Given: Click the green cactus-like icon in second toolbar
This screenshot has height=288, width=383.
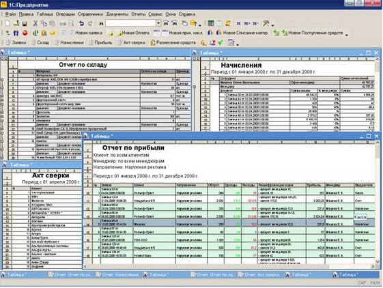Looking at the screenshot, I should (x=36, y=33).
